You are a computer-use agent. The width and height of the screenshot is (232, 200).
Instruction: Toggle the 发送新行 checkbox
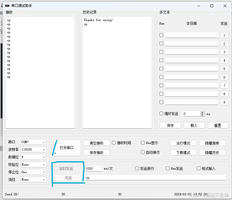coord(137,168)
